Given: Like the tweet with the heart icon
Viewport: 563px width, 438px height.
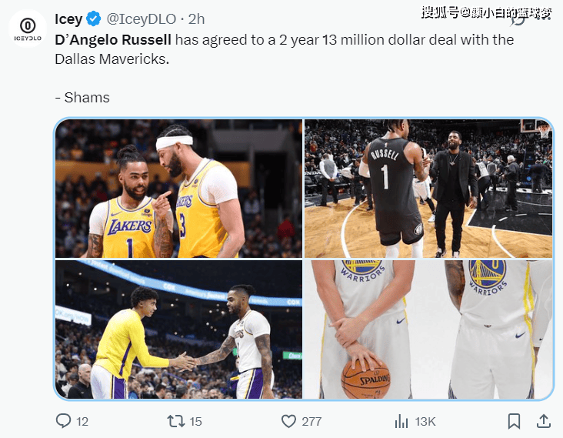Looking at the screenshot, I should pos(288,421).
